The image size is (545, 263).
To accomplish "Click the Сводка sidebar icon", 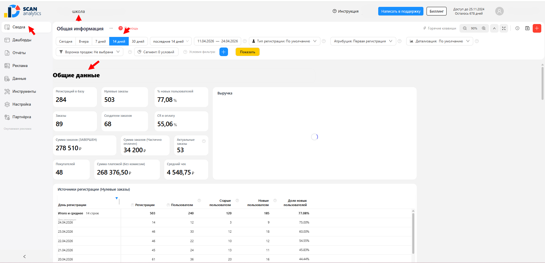I will click(x=7, y=27).
